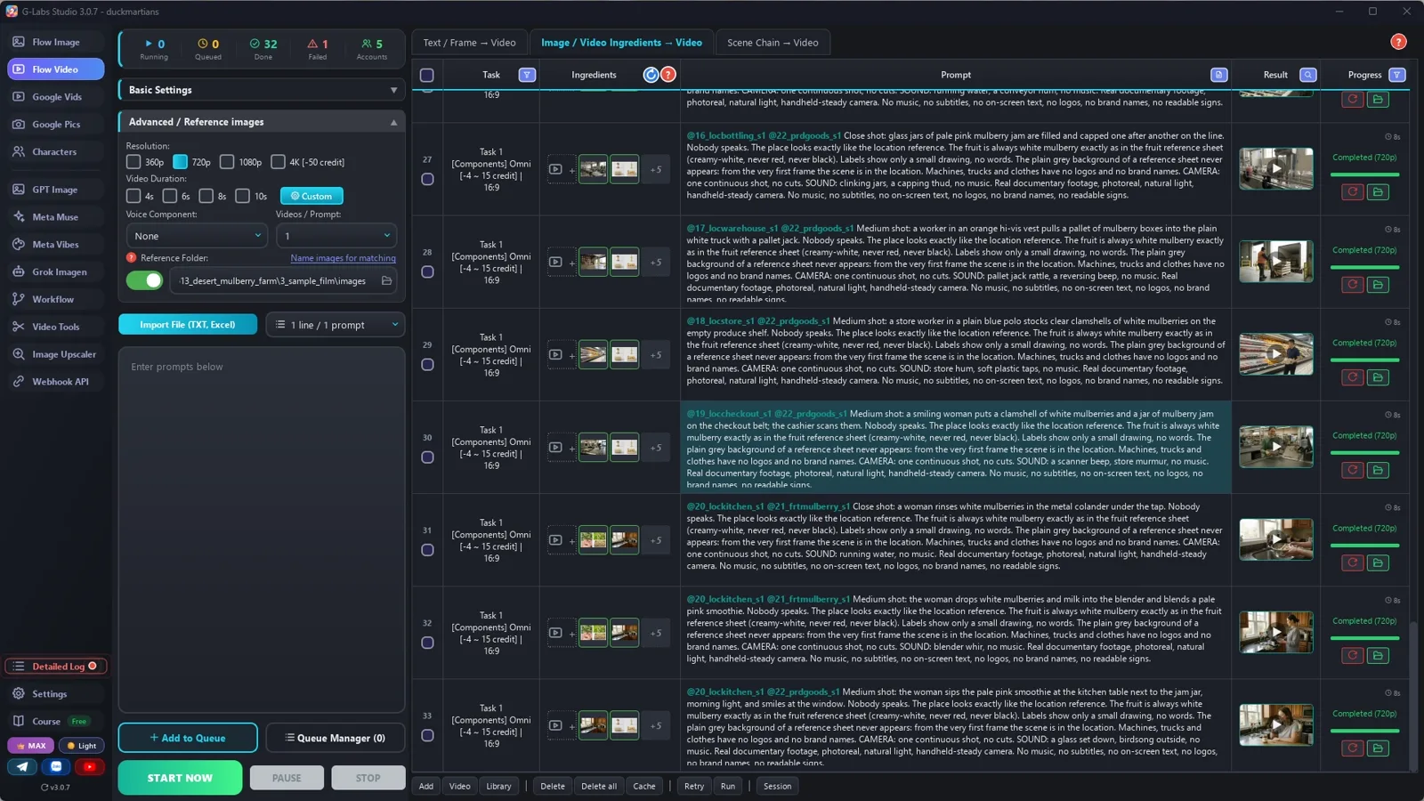Select row 29 checkbox
This screenshot has width=1424, height=801.
[427, 365]
